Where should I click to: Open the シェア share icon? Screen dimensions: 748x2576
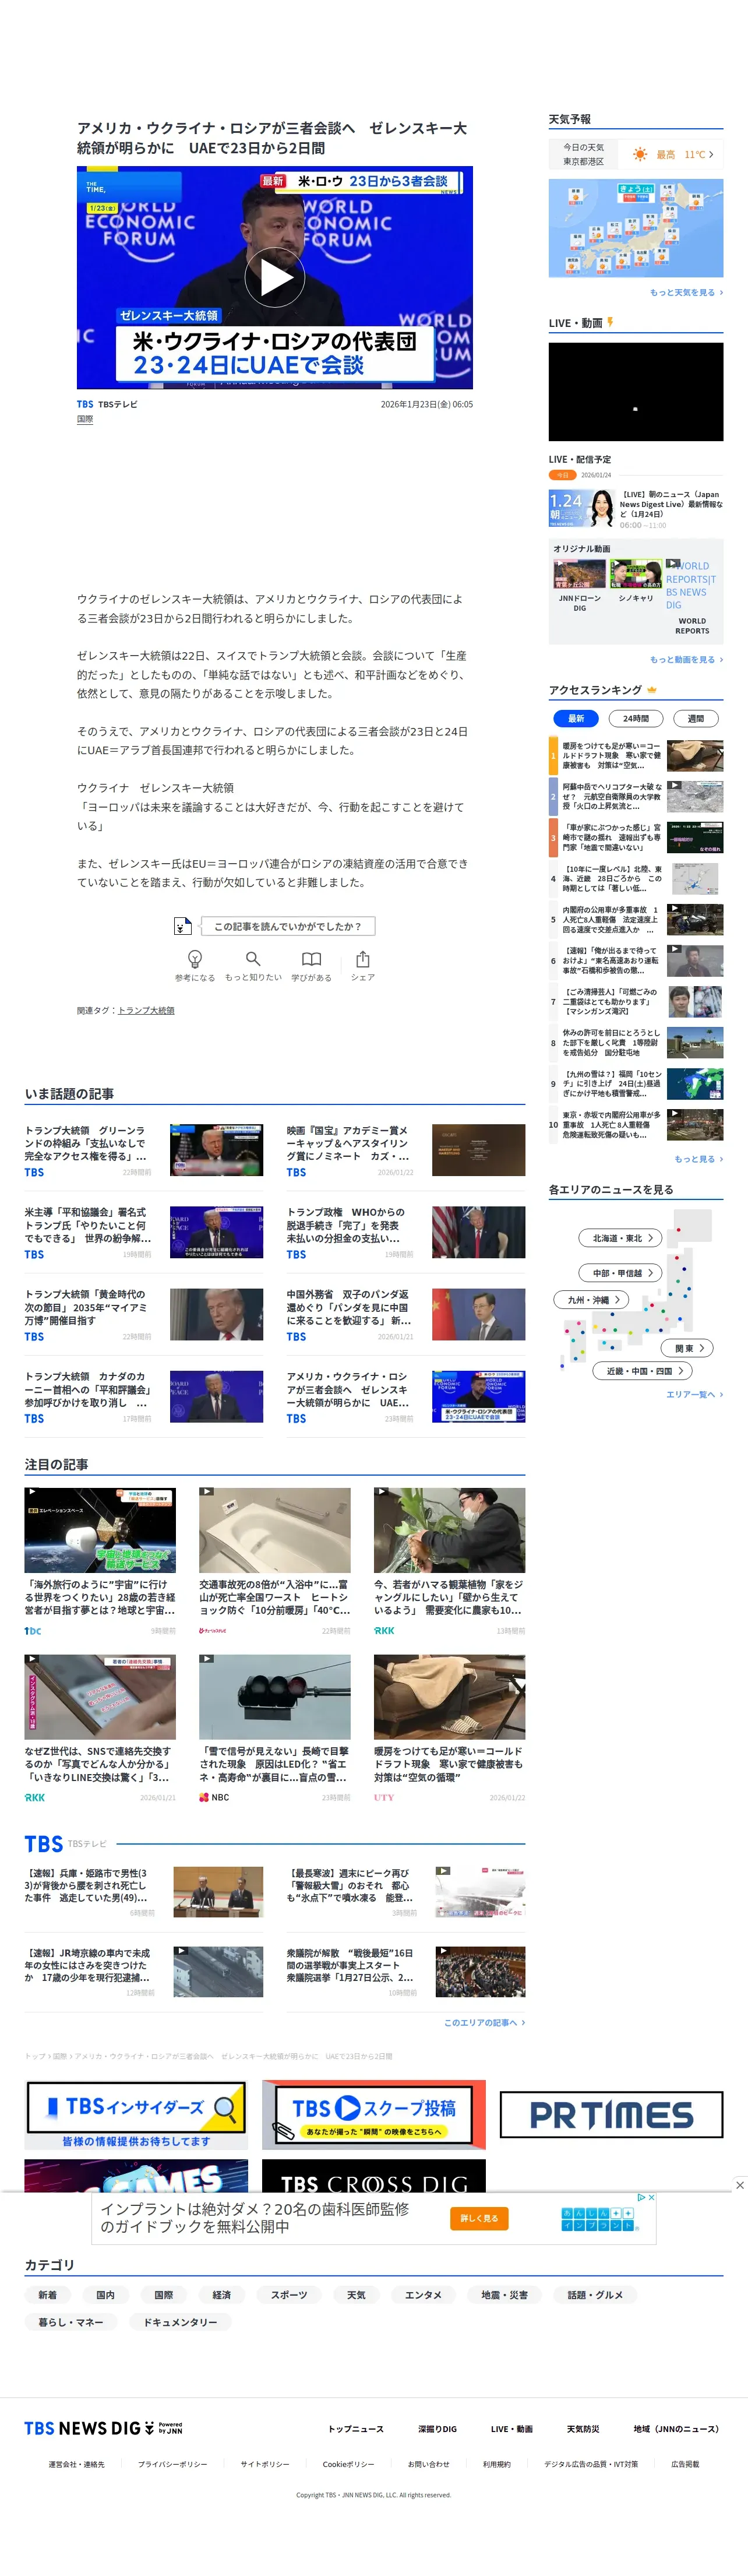[363, 958]
